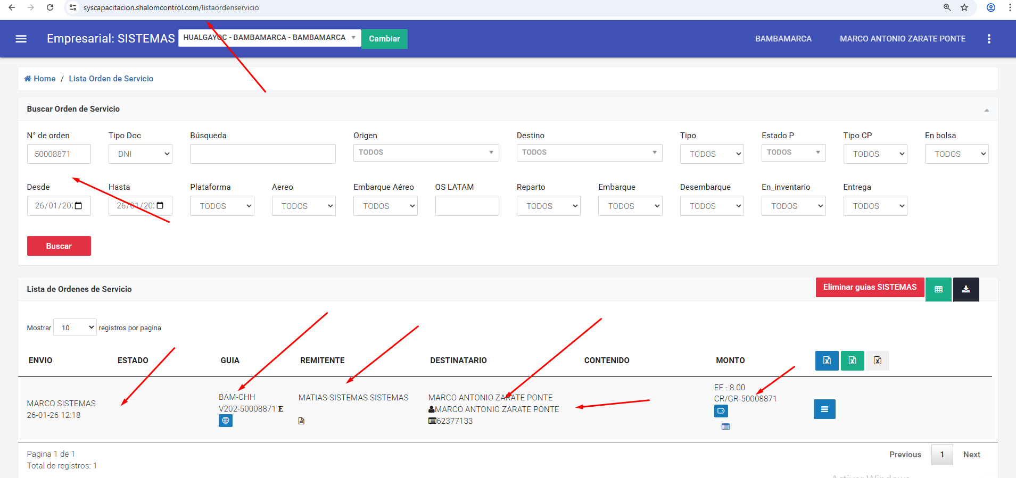This screenshot has height=478, width=1016.
Task: Open the three-dot user options menu
Action: pyautogui.click(x=989, y=39)
